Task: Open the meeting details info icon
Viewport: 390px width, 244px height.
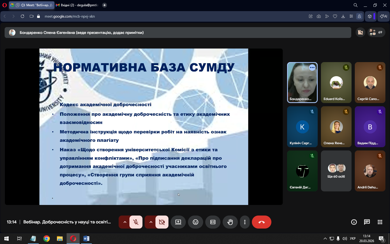Action: [354, 222]
